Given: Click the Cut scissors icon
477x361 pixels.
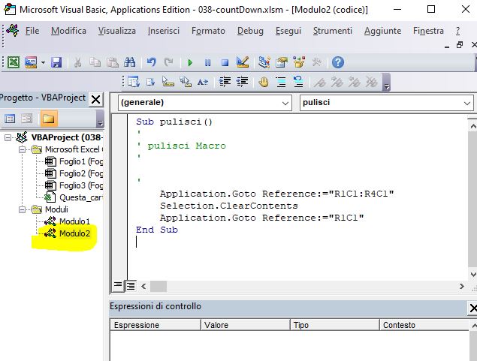Looking at the screenshot, I should coord(77,62).
